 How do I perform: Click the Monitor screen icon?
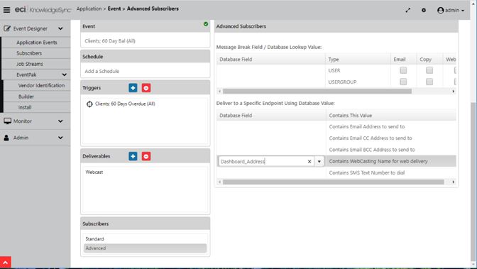click(7, 121)
